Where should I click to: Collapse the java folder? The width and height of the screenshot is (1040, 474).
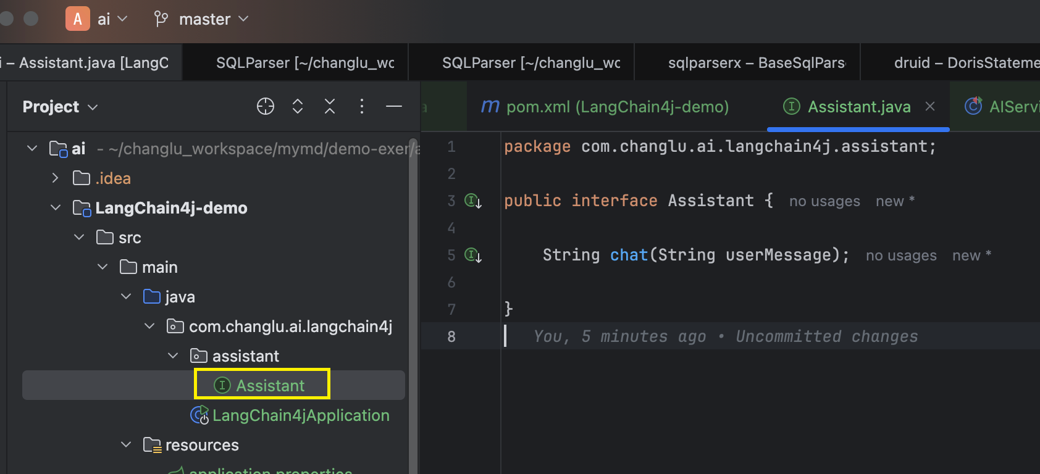pos(126,297)
